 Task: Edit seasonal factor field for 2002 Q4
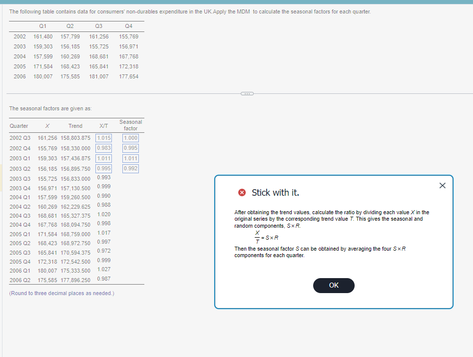(x=131, y=148)
